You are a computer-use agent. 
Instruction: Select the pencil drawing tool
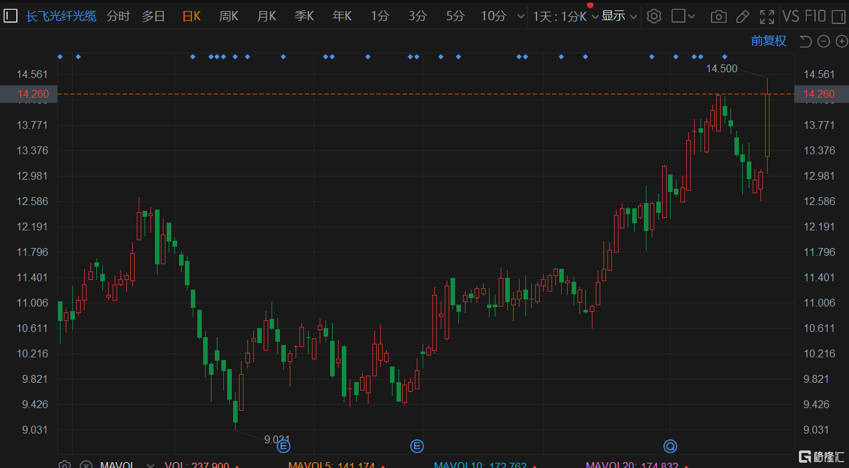(744, 16)
